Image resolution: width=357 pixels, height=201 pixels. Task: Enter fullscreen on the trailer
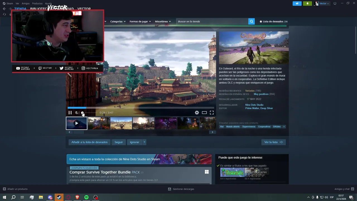212,113
